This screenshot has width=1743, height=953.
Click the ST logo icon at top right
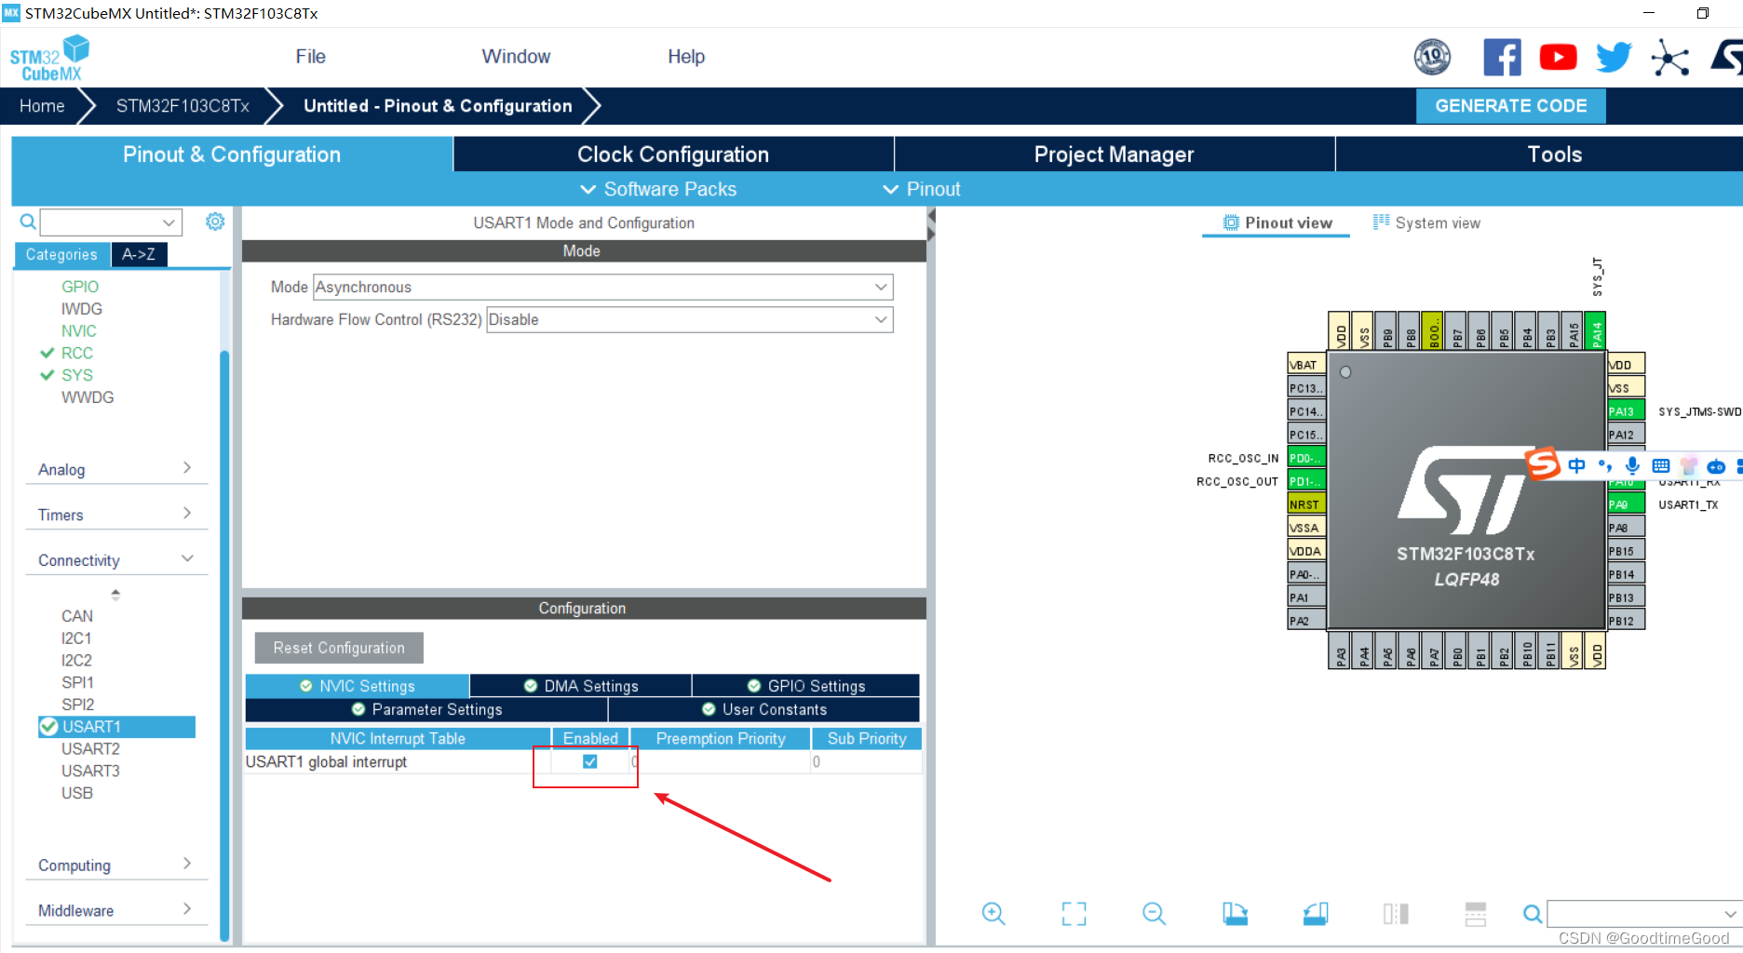tap(1727, 58)
